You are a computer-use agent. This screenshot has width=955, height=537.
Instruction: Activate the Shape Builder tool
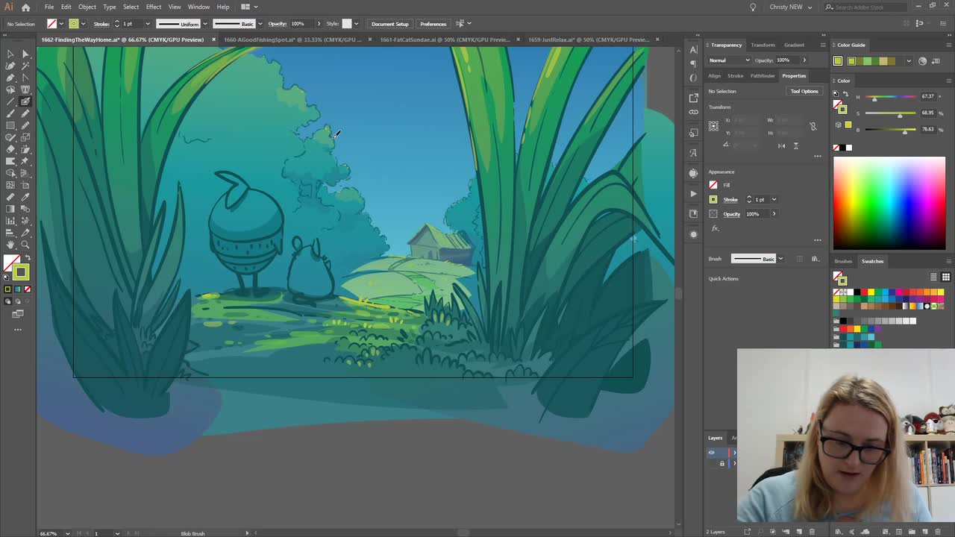(10, 173)
